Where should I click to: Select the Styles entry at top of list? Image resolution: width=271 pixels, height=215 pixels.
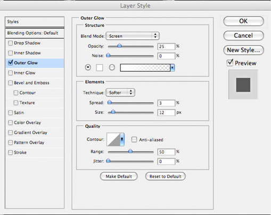coord(35,22)
